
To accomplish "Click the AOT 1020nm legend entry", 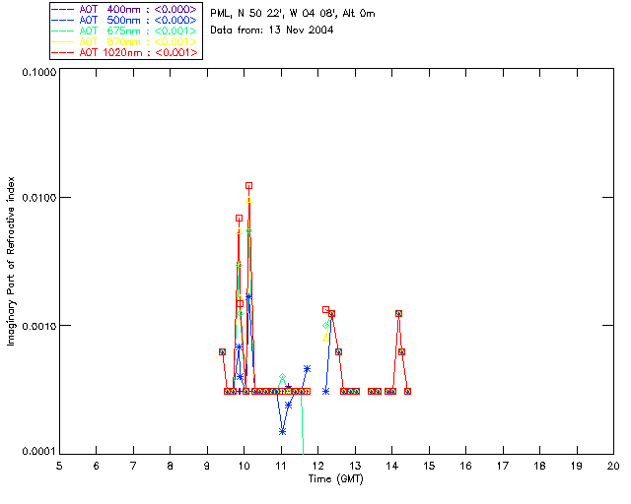I will [125, 52].
